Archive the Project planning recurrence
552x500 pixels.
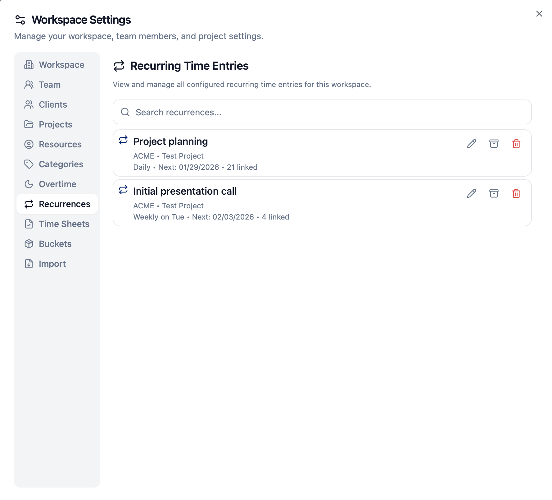tap(494, 144)
